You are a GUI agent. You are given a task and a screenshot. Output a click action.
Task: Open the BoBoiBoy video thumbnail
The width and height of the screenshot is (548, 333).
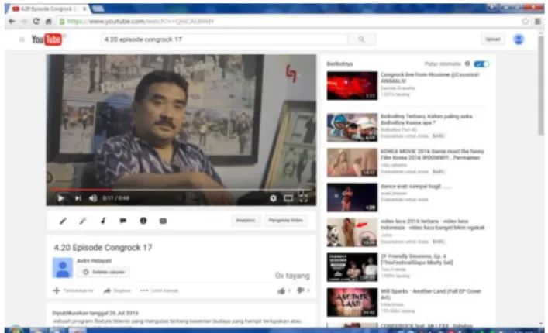coord(352,128)
